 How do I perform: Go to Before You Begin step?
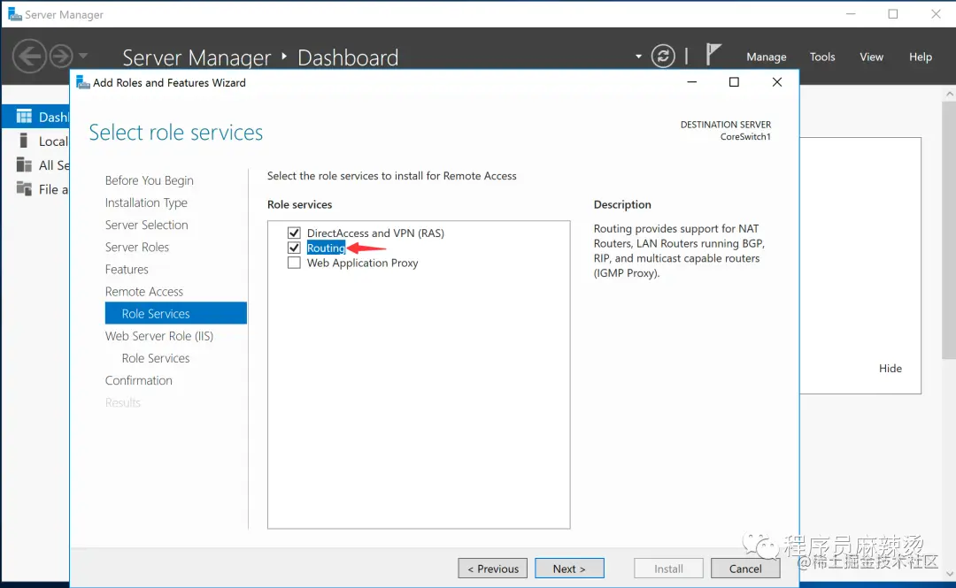pyautogui.click(x=149, y=180)
